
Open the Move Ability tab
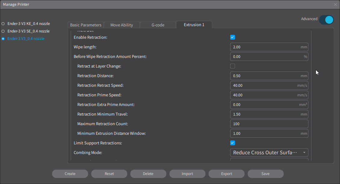pyautogui.click(x=122, y=25)
